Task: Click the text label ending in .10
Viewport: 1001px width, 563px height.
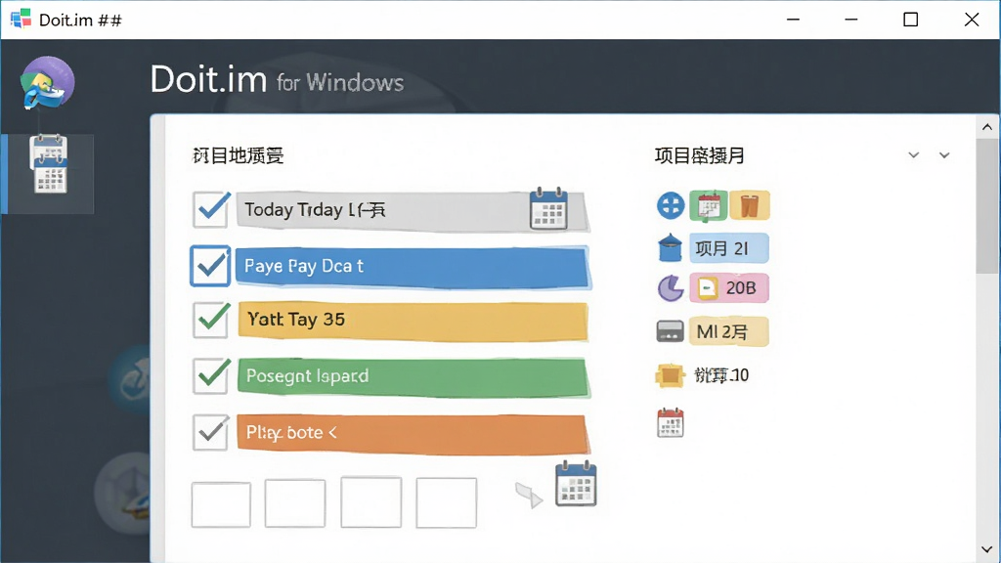Action: [x=721, y=375]
